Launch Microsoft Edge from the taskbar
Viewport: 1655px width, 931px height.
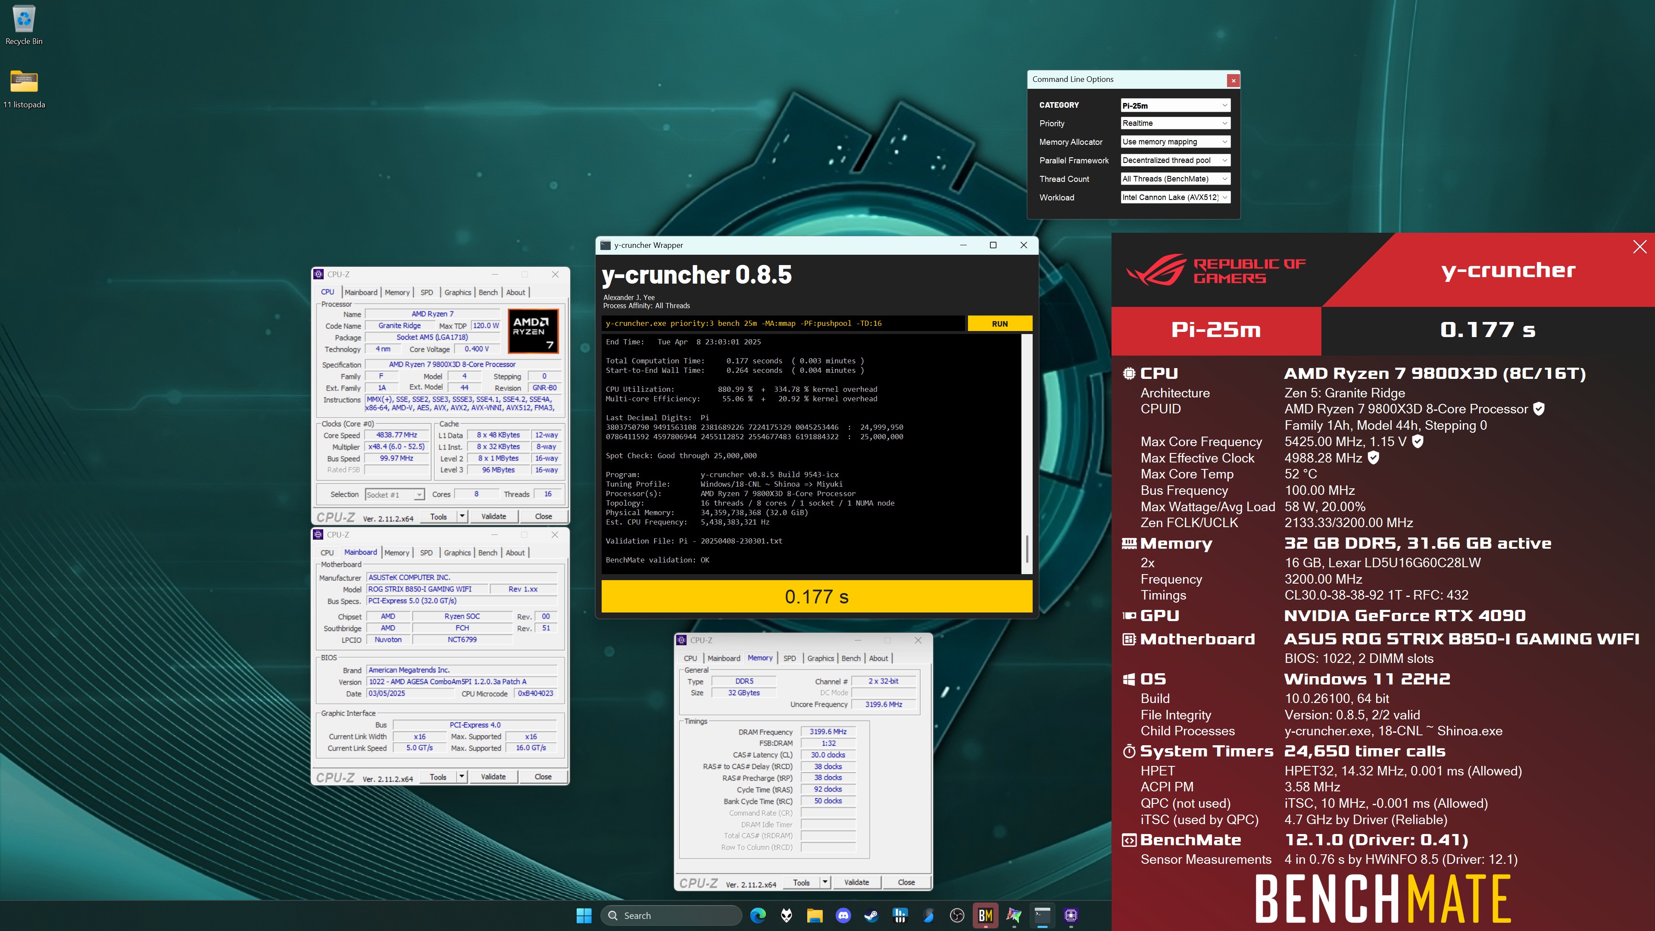point(758,915)
